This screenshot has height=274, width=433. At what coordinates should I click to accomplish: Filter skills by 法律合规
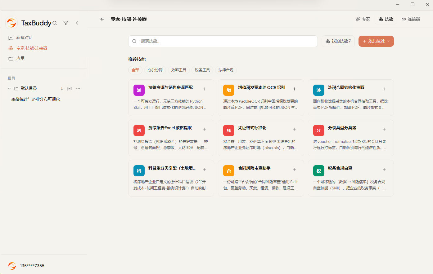[x=226, y=70]
